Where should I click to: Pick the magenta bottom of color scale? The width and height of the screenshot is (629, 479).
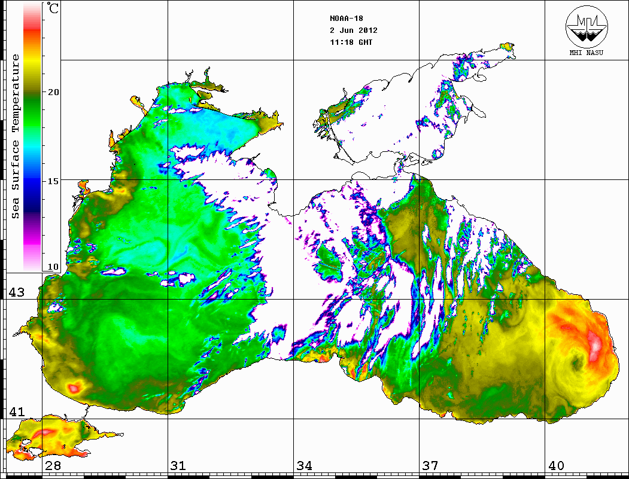32,240
